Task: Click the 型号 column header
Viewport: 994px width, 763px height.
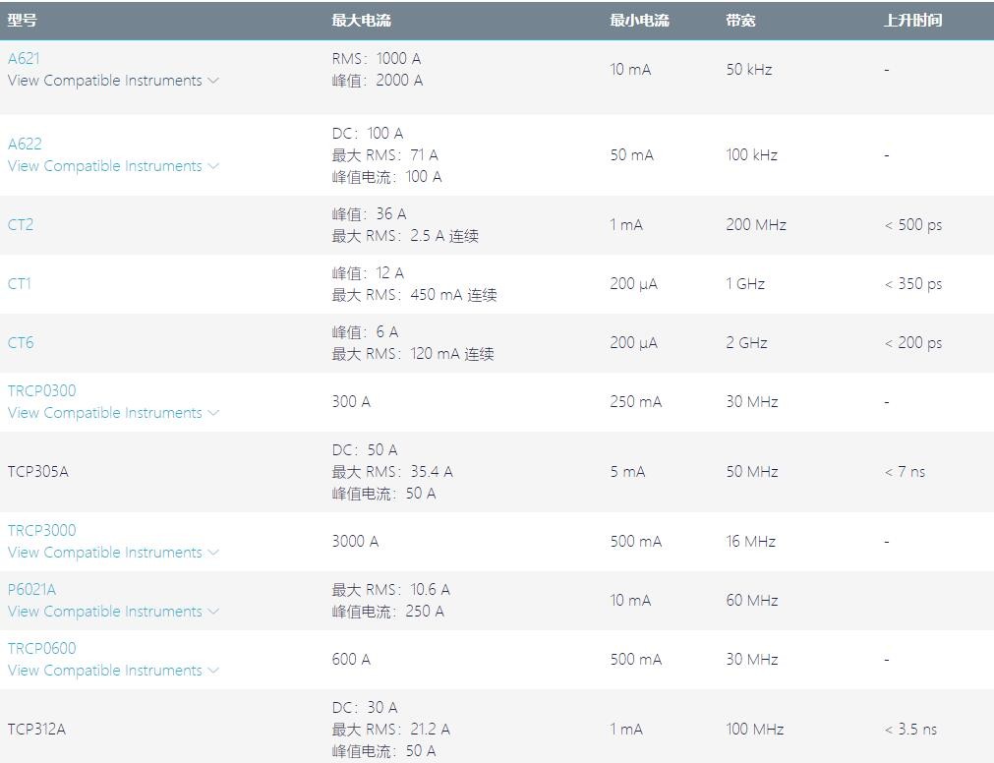Action: click(x=23, y=21)
